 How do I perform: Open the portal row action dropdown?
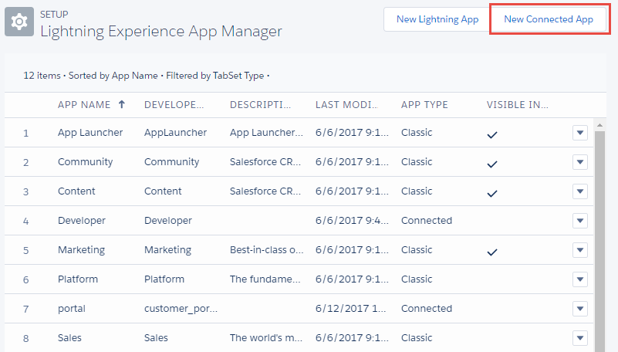click(580, 309)
